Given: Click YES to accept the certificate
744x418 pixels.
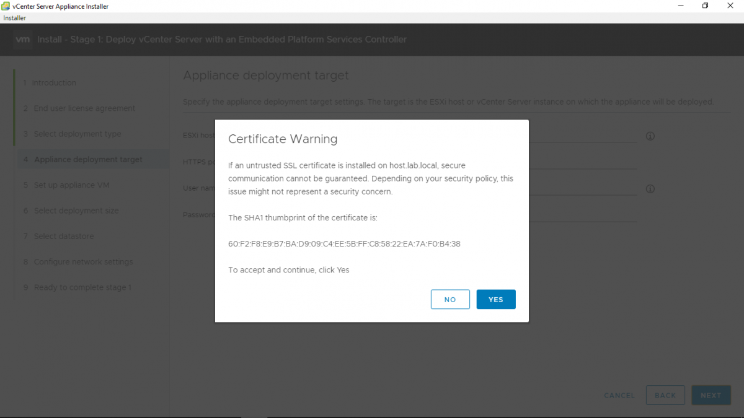Looking at the screenshot, I should tap(496, 299).
